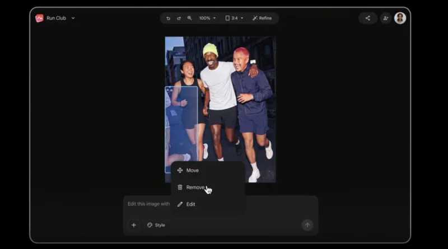The width and height of the screenshot is (448, 249).
Task: Click the redo arrow icon
Action: (179, 18)
